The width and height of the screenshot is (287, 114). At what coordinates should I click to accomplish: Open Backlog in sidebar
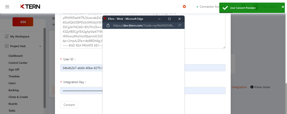[13, 90]
